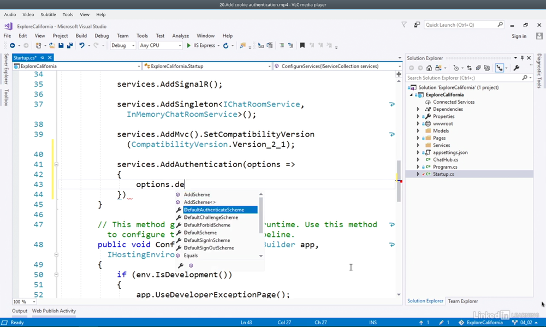Open the ExploreCalifornia.Startup type dropdown
The image size is (546, 327).
(x=207, y=66)
